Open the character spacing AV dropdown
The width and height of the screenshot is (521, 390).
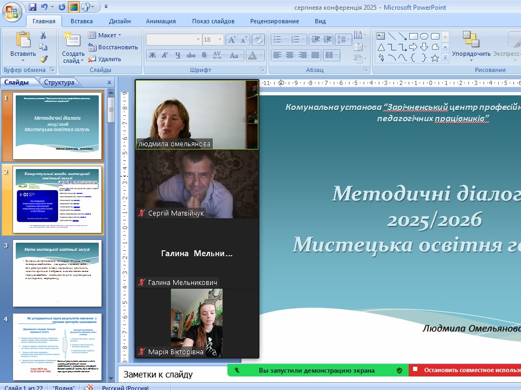pos(219,55)
